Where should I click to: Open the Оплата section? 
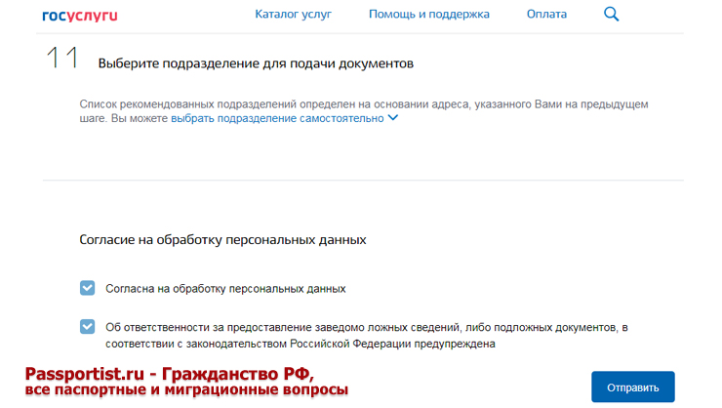(546, 15)
